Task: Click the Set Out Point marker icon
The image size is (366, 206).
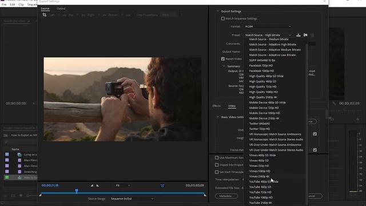Action: click(98, 185)
